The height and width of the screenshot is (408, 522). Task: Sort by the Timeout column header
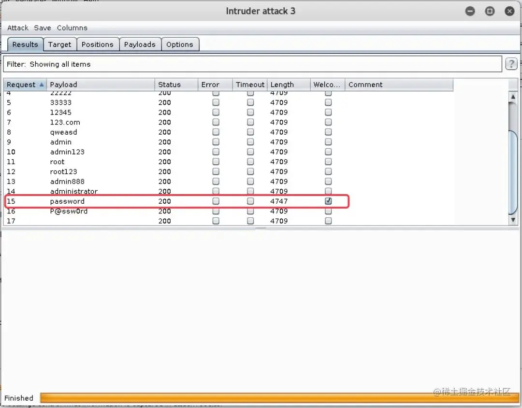[250, 84]
